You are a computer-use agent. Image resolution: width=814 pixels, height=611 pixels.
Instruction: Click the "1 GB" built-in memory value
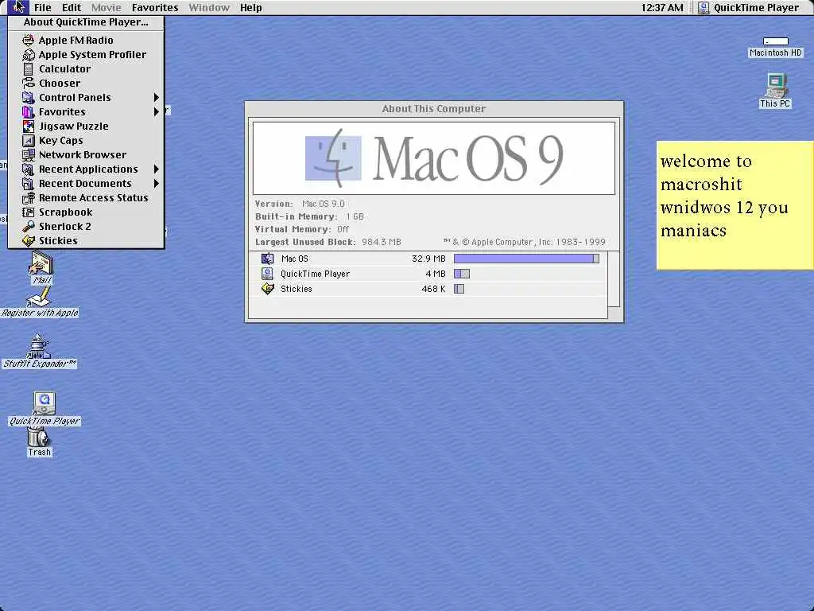[355, 216]
